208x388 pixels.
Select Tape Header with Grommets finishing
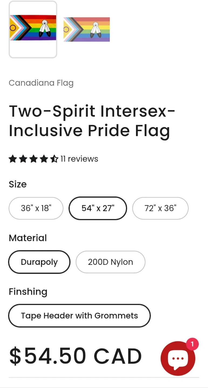[79, 316]
